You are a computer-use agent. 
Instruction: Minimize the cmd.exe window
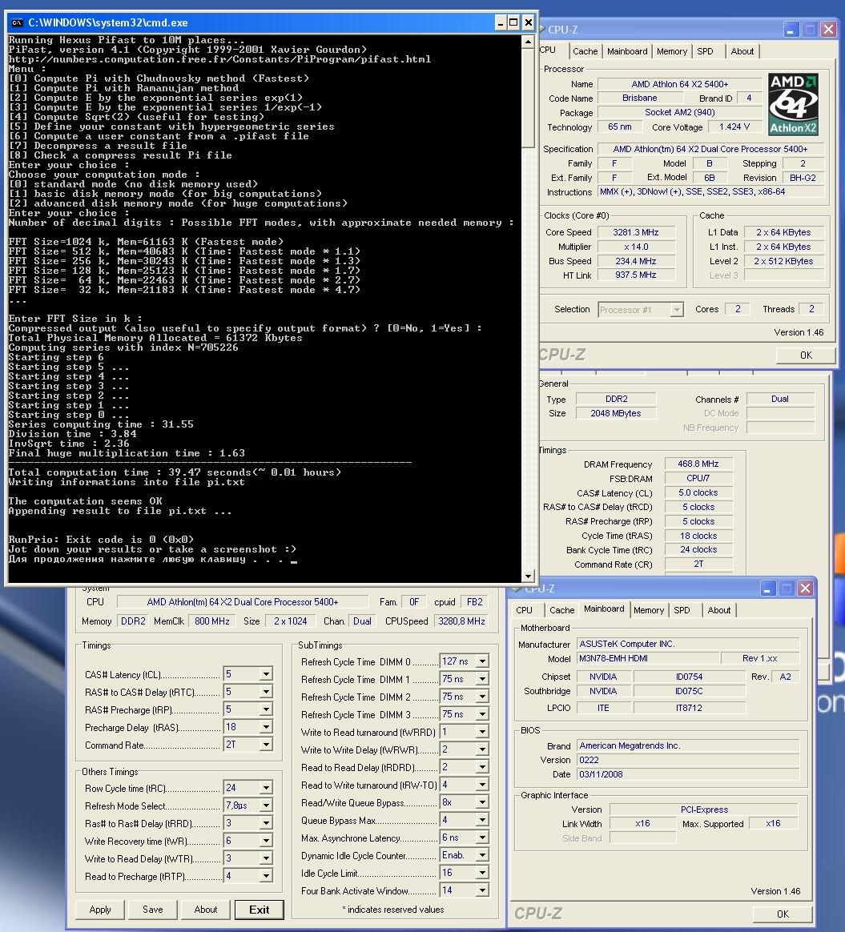tap(501, 22)
